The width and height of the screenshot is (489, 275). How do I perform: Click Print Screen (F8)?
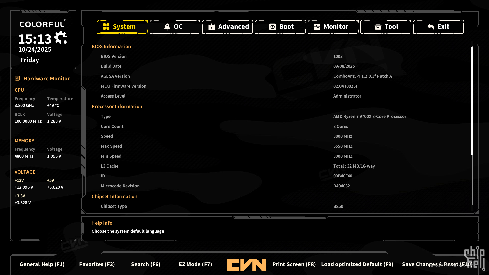pos(294,264)
